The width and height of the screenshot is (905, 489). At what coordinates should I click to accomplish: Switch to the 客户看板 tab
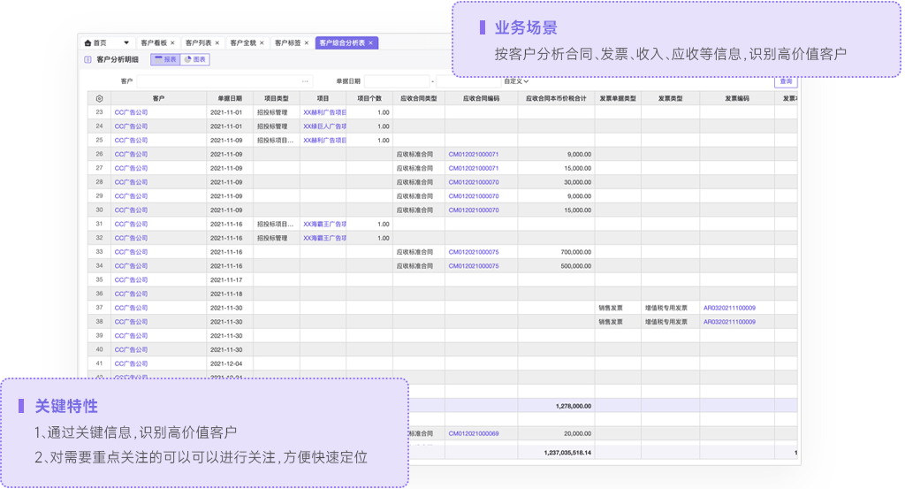tap(154, 42)
